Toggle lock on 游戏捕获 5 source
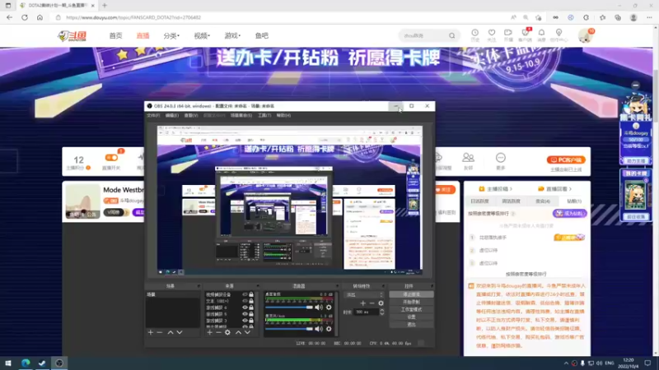The width and height of the screenshot is (659, 370). click(x=251, y=314)
